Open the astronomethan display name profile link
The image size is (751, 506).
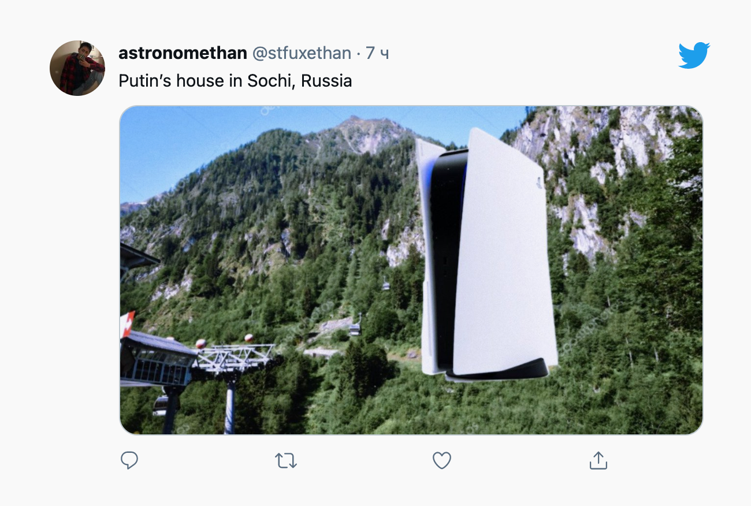pyautogui.click(x=183, y=53)
